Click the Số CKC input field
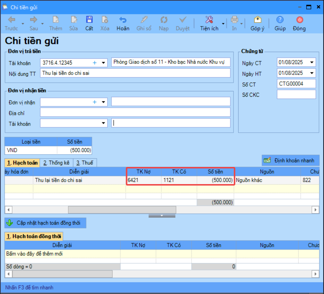 pos(296,95)
